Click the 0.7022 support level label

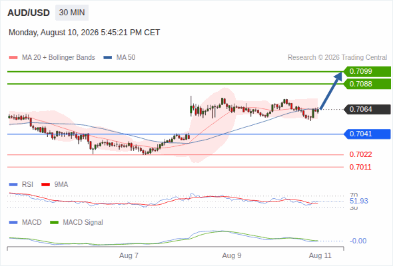[x=360, y=155]
